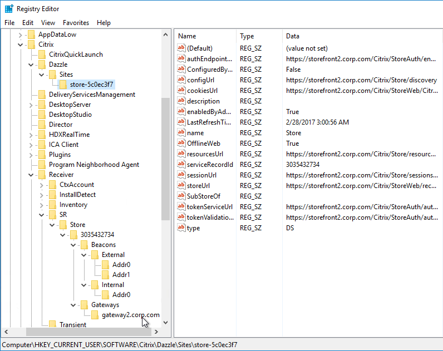Open the Favorites menu
This screenshot has height=351, width=443.
pos(76,23)
